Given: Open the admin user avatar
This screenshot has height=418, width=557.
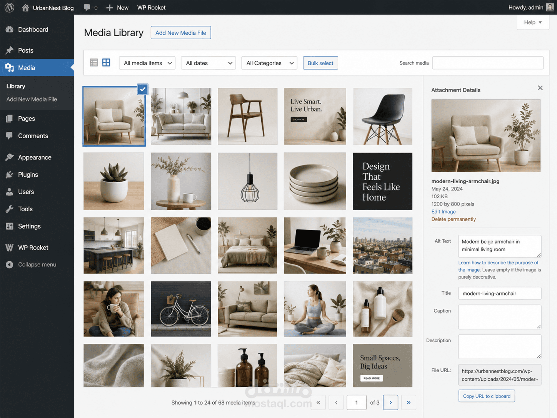Looking at the screenshot, I should click(x=550, y=7).
